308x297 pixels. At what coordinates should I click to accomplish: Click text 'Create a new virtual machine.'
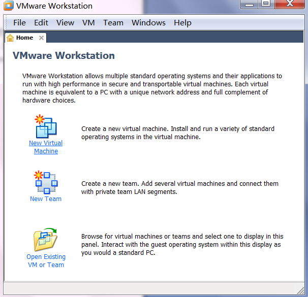(x=125, y=128)
